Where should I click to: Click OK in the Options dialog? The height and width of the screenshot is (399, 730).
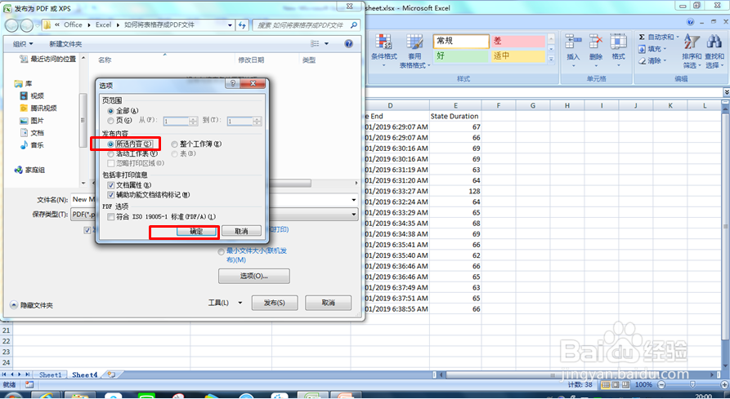196,231
